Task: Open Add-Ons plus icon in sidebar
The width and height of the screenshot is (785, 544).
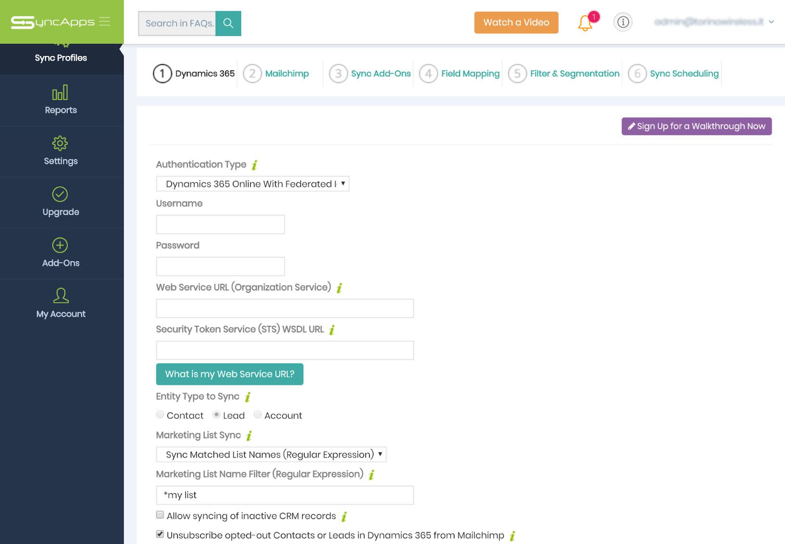Action: point(60,245)
